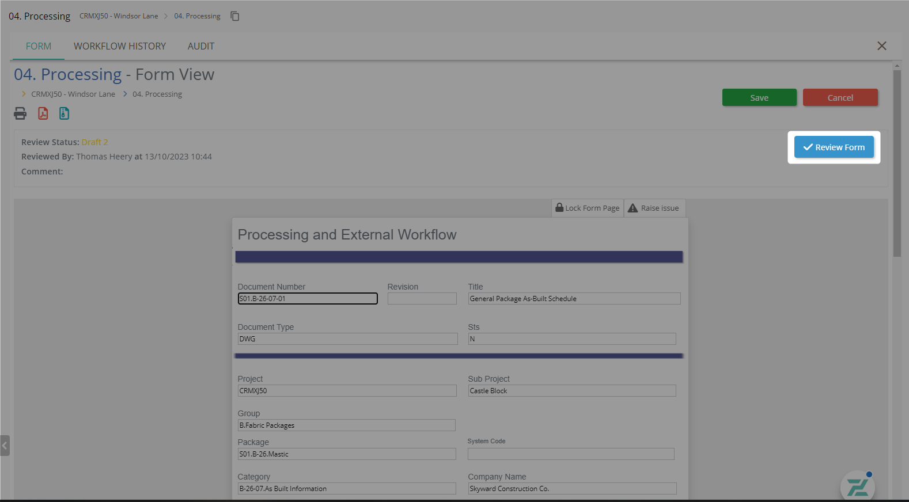The height and width of the screenshot is (502, 909).
Task: Save the form
Action: point(759,98)
